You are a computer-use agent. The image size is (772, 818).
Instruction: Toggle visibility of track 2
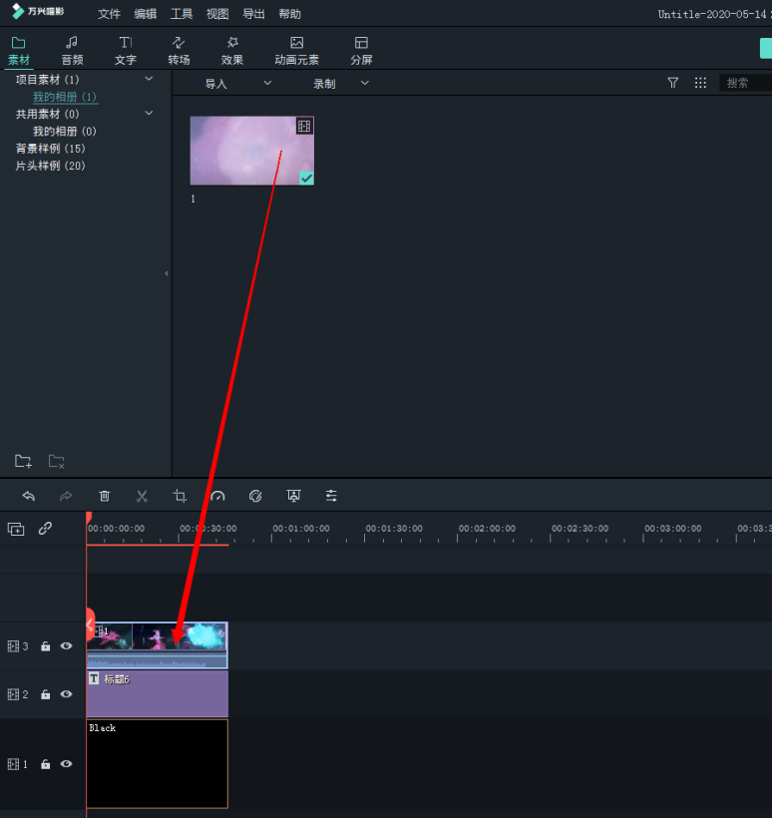point(66,694)
